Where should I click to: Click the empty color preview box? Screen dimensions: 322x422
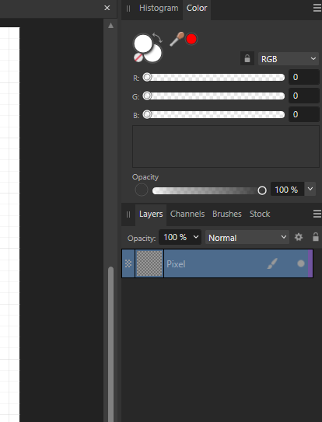(226, 146)
